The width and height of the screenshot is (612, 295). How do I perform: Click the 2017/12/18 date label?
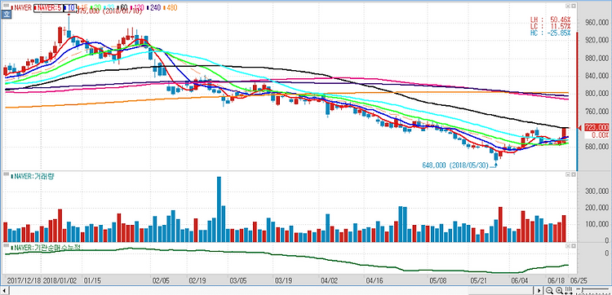tap(24, 280)
